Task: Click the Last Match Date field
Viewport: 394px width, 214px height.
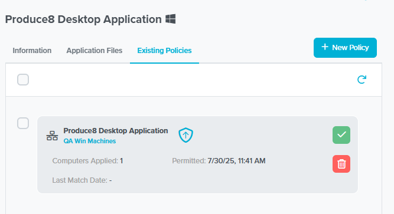Action: 82,180
